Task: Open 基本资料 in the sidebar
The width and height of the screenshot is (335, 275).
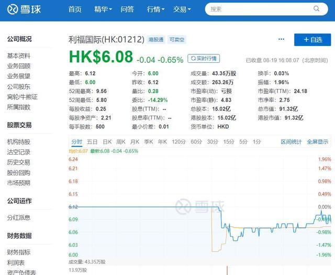Action: tap(19, 56)
